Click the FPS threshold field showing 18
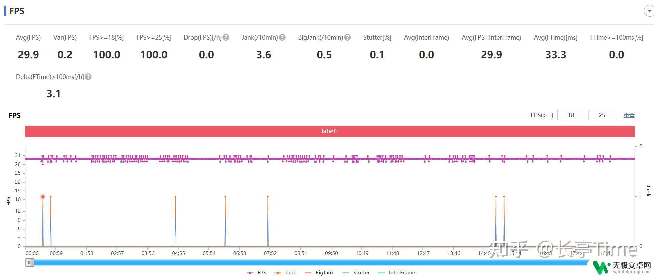The width and height of the screenshot is (654, 276). (x=571, y=115)
